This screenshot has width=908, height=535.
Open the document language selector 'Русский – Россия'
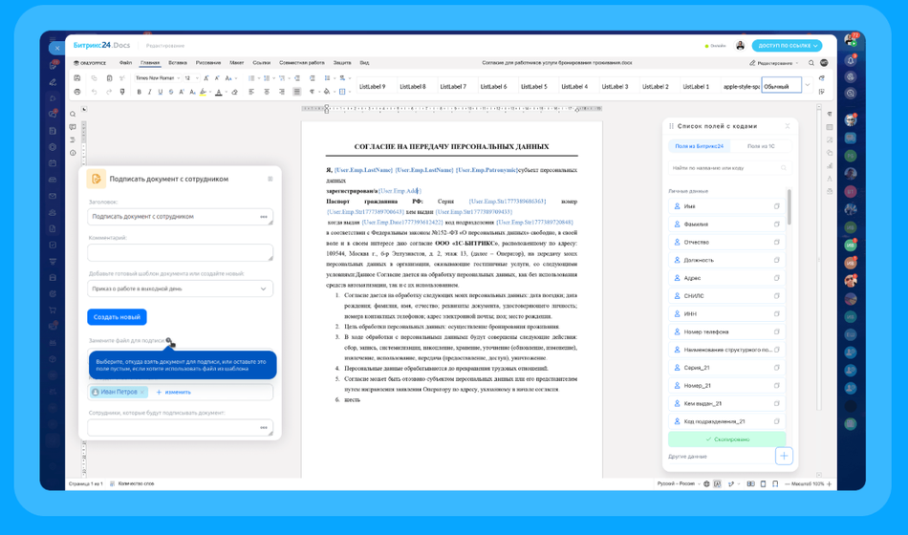pos(679,484)
